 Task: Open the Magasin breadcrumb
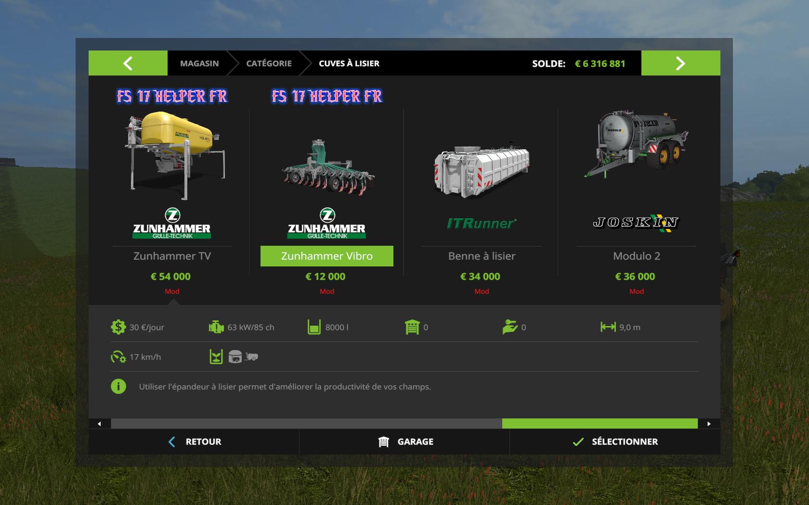coord(199,63)
